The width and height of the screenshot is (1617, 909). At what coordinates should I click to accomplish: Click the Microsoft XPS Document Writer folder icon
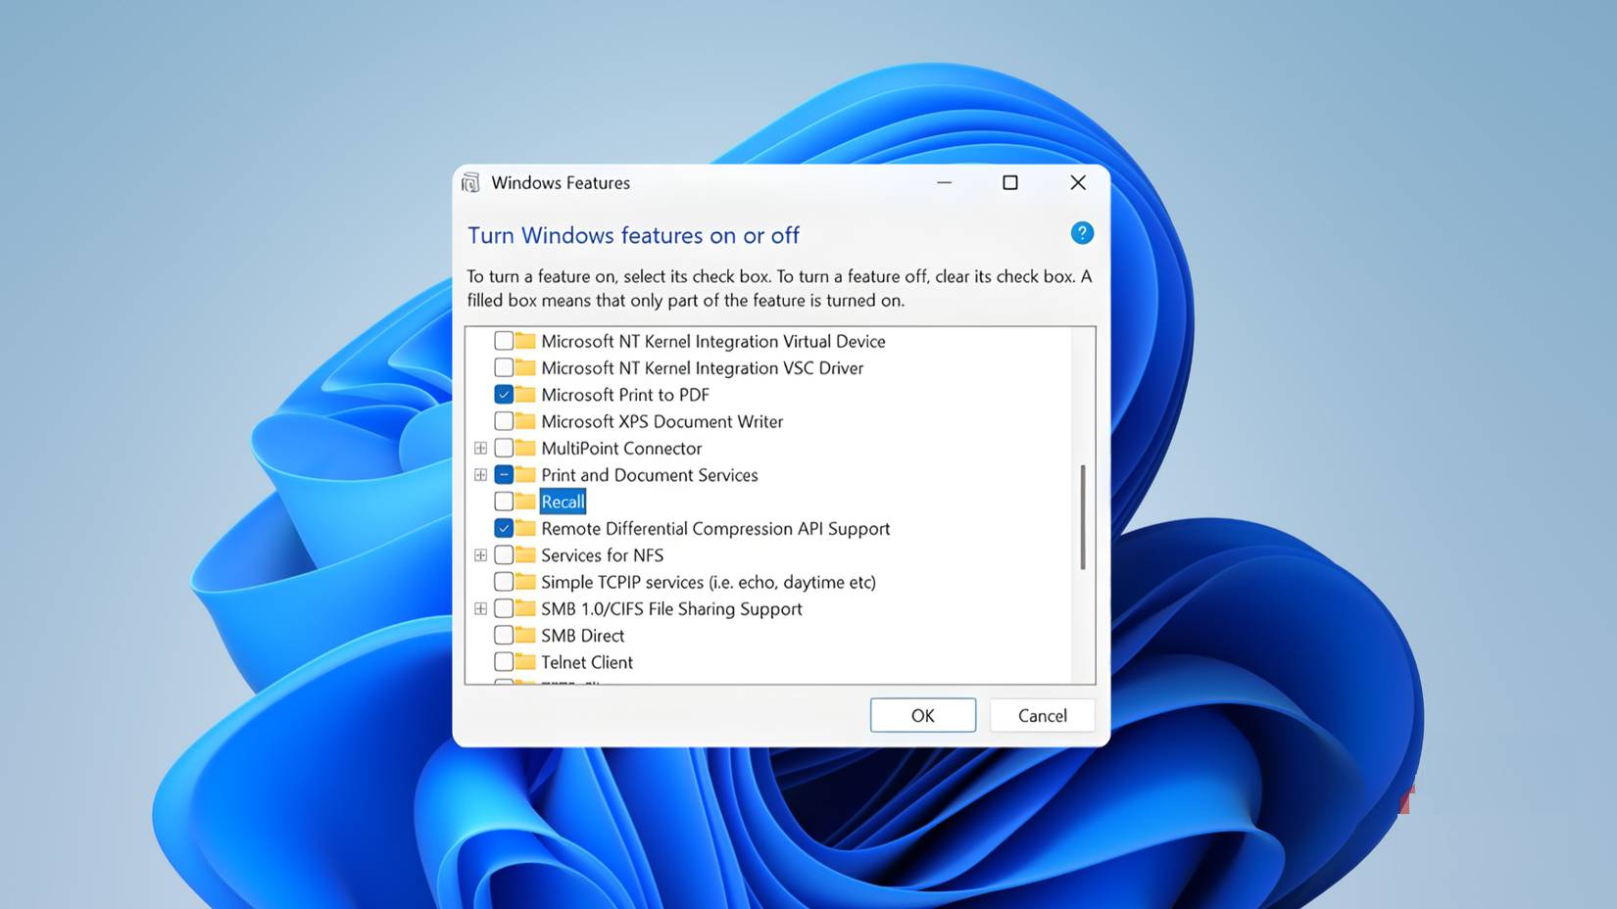pyautogui.click(x=526, y=421)
